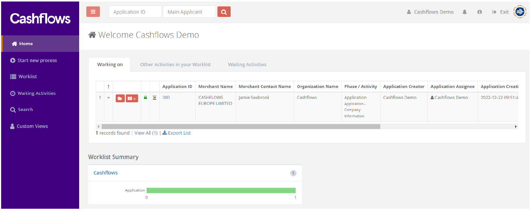Sort by the Application Assignee column header

[x=453, y=87]
